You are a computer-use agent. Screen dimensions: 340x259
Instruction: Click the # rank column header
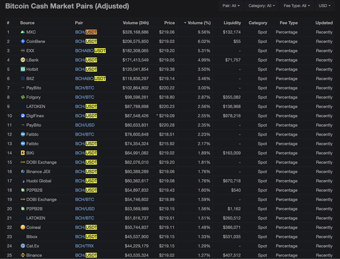[8, 23]
